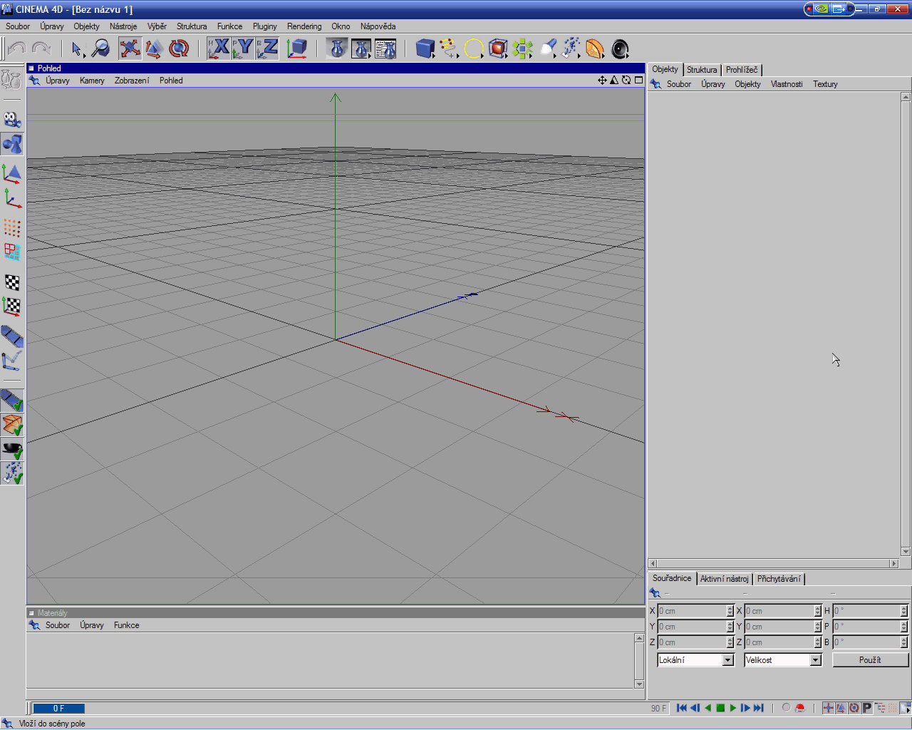Image resolution: width=912 pixels, height=730 pixels.
Task: Add a NURBS object from yellow circle icon
Action: click(474, 48)
